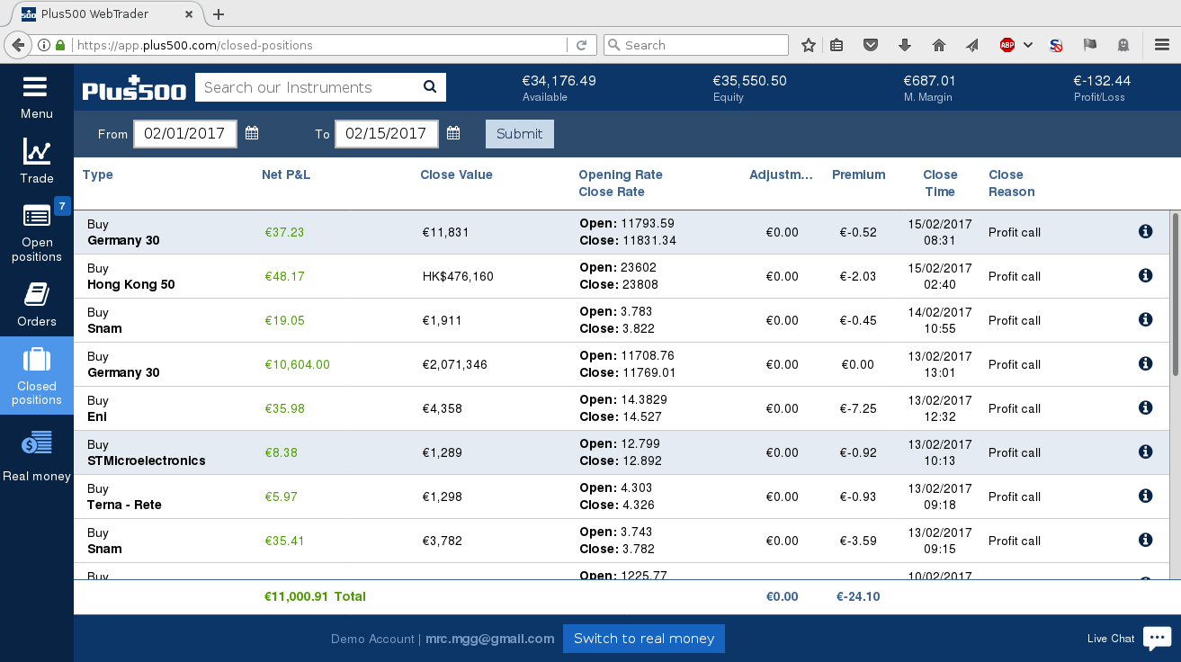The width and height of the screenshot is (1181, 662).
Task: Focus the Search our Instruments field
Action: coord(309,87)
